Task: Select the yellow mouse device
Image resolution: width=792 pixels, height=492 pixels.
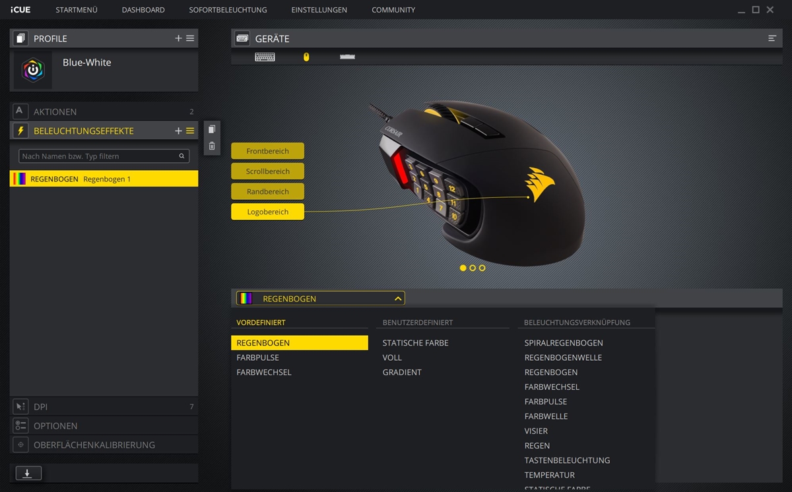Action: pos(306,57)
